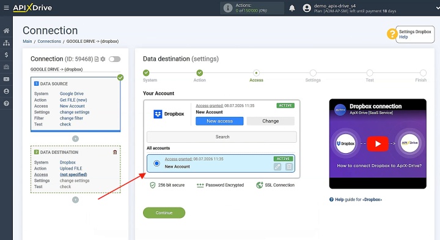Click the Data Source checkmark badge
Image resolution: width=440 pixels, height=240 pixels.
[x=120, y=78]
